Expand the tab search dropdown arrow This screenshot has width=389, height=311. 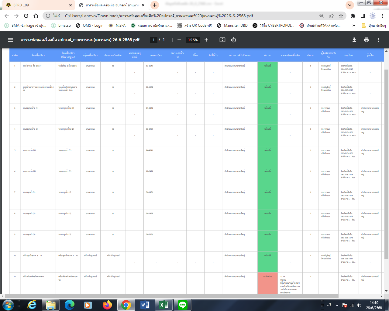tap(350, 5)
